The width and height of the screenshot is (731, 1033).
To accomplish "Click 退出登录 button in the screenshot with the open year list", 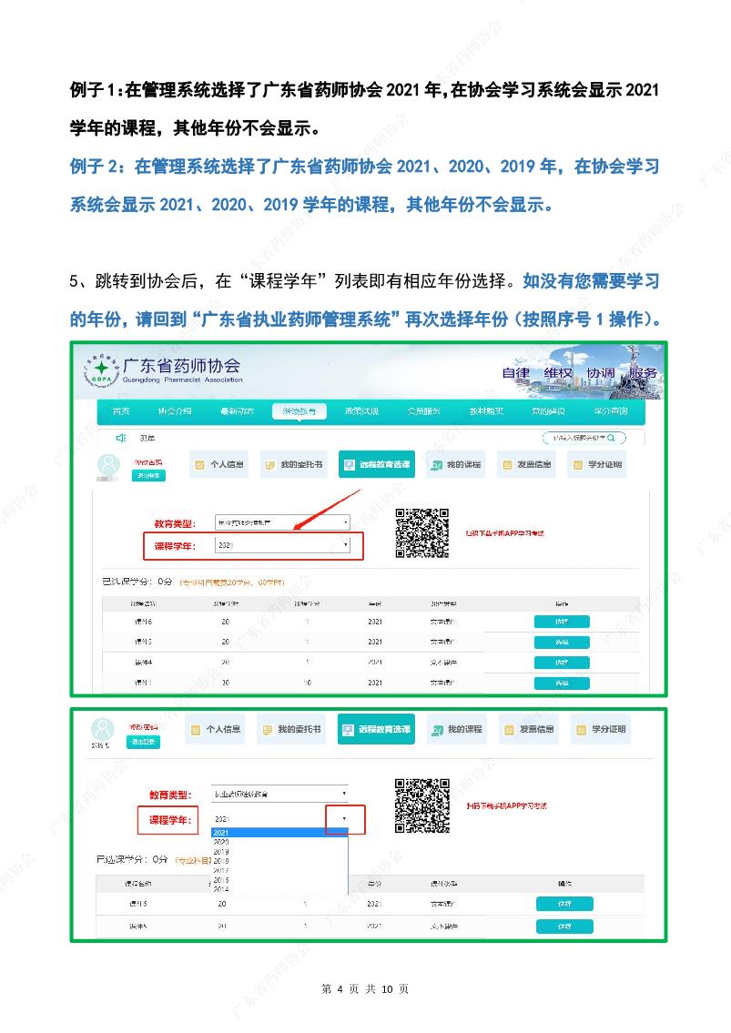I will tap(143, 742).
